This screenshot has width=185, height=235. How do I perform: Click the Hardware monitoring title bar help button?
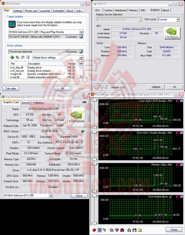176,95
